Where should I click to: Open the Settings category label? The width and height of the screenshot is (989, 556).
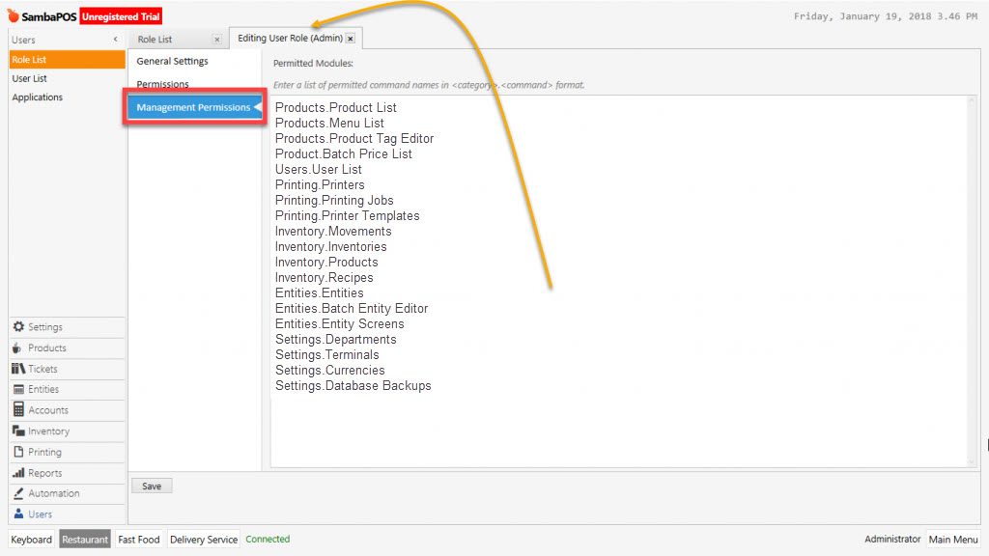[x=45, y=327]
